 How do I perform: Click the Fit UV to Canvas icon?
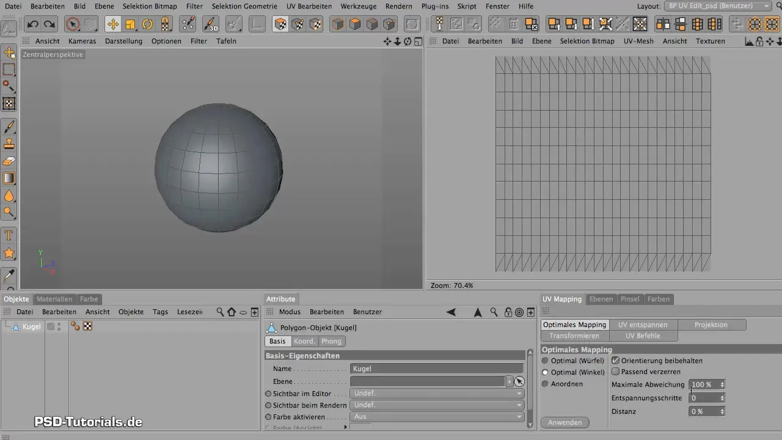(640, 24)
